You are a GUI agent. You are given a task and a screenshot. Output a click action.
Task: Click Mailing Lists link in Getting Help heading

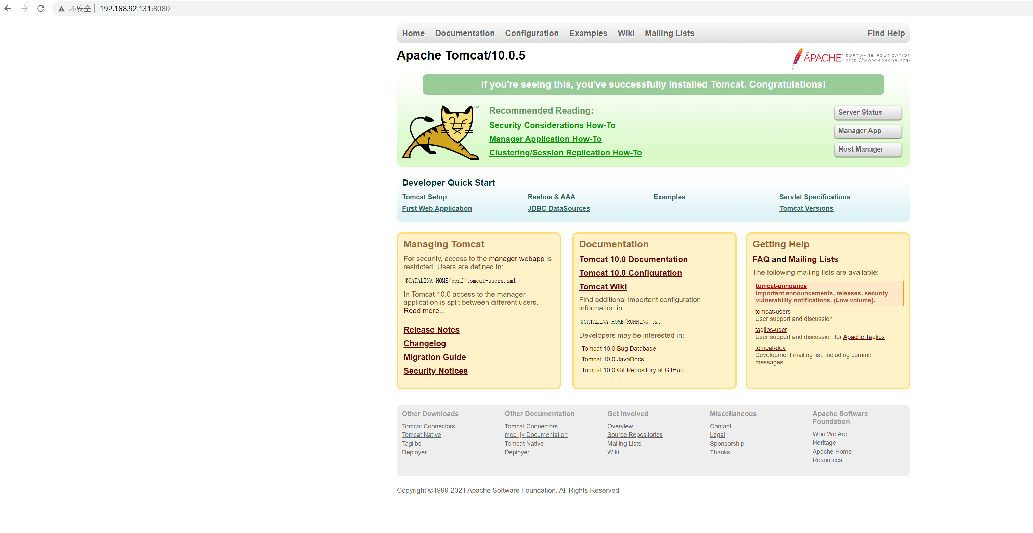tap(813, 259)
